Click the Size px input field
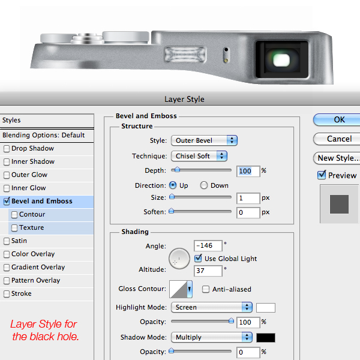The width and height of the screenshot is (360, 360). 248,198
